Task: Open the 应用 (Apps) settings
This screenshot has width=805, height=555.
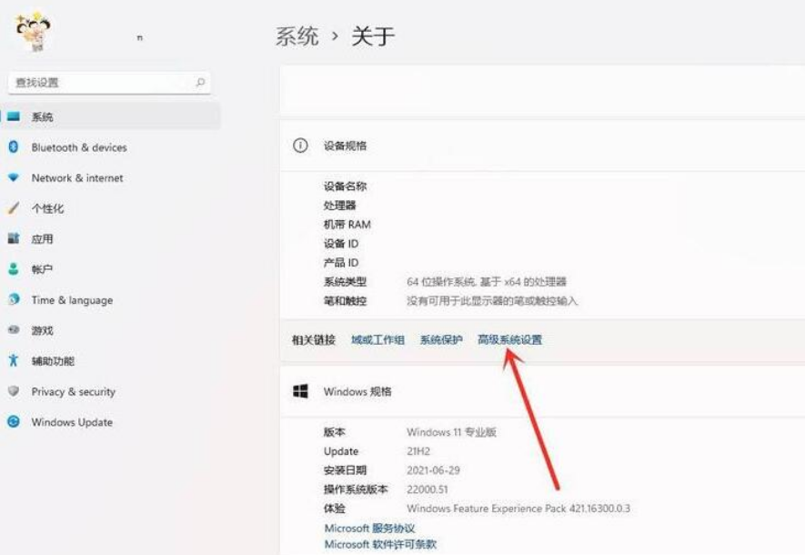Action: click(41, 238)
